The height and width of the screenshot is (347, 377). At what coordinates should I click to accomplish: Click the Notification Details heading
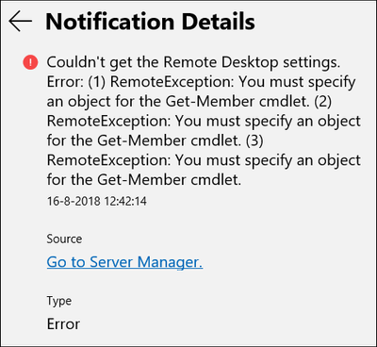[x=150, y=22]
